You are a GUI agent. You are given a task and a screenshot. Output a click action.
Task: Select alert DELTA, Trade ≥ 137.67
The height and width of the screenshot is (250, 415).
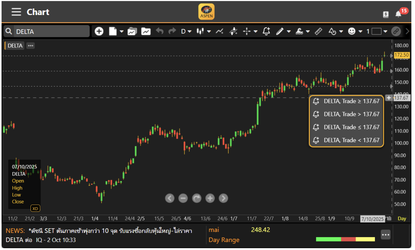[x=346, y=101]
